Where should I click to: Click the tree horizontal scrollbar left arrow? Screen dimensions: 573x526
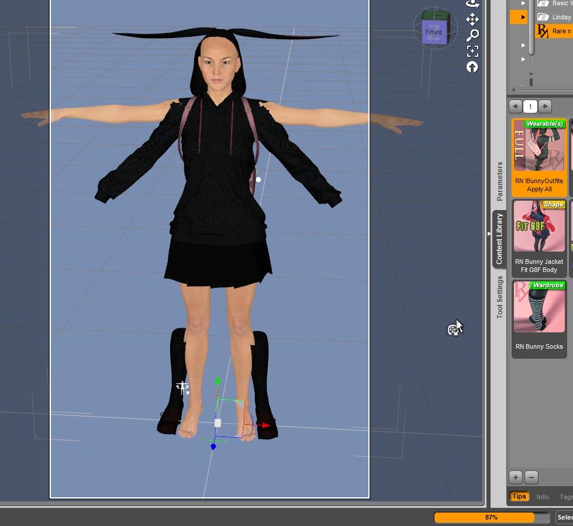pos(513,90)
